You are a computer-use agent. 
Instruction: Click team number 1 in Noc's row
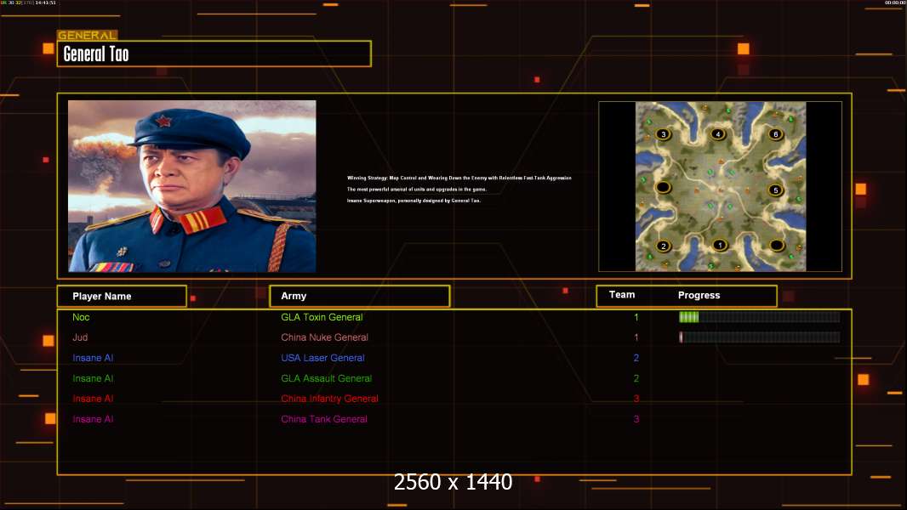[636, 316]
